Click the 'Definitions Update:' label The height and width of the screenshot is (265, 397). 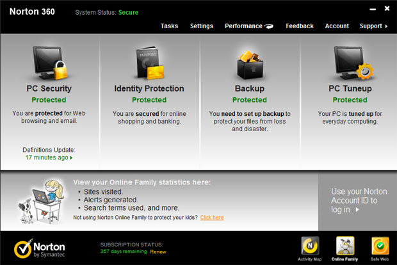[49, 150]
